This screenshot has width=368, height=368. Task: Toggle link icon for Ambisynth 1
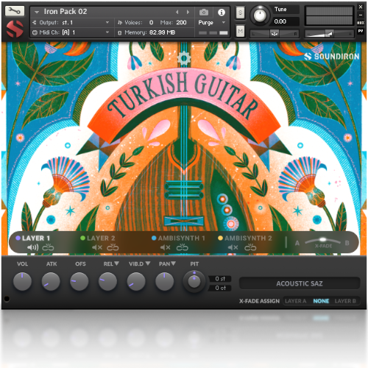click(x=183, y=247)
